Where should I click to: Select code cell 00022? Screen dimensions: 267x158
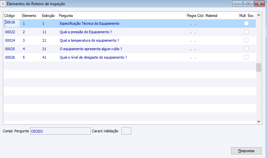(10, 32)
